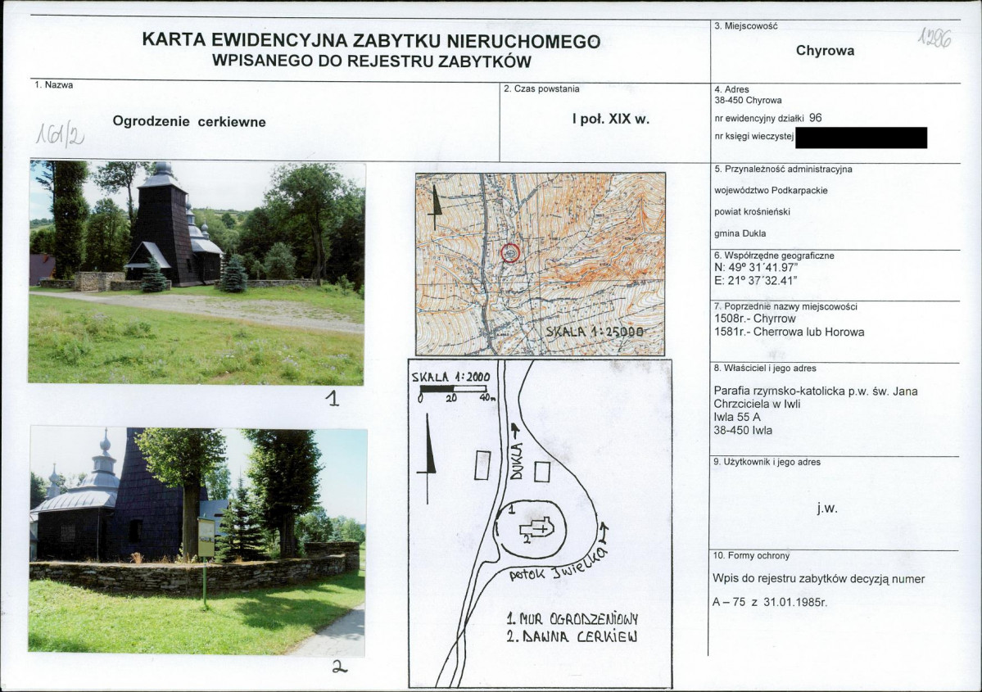The image size is (982, 692).
Task: Click the label '6. Współrzędne geograficzne'
Action: pos(774,256)
